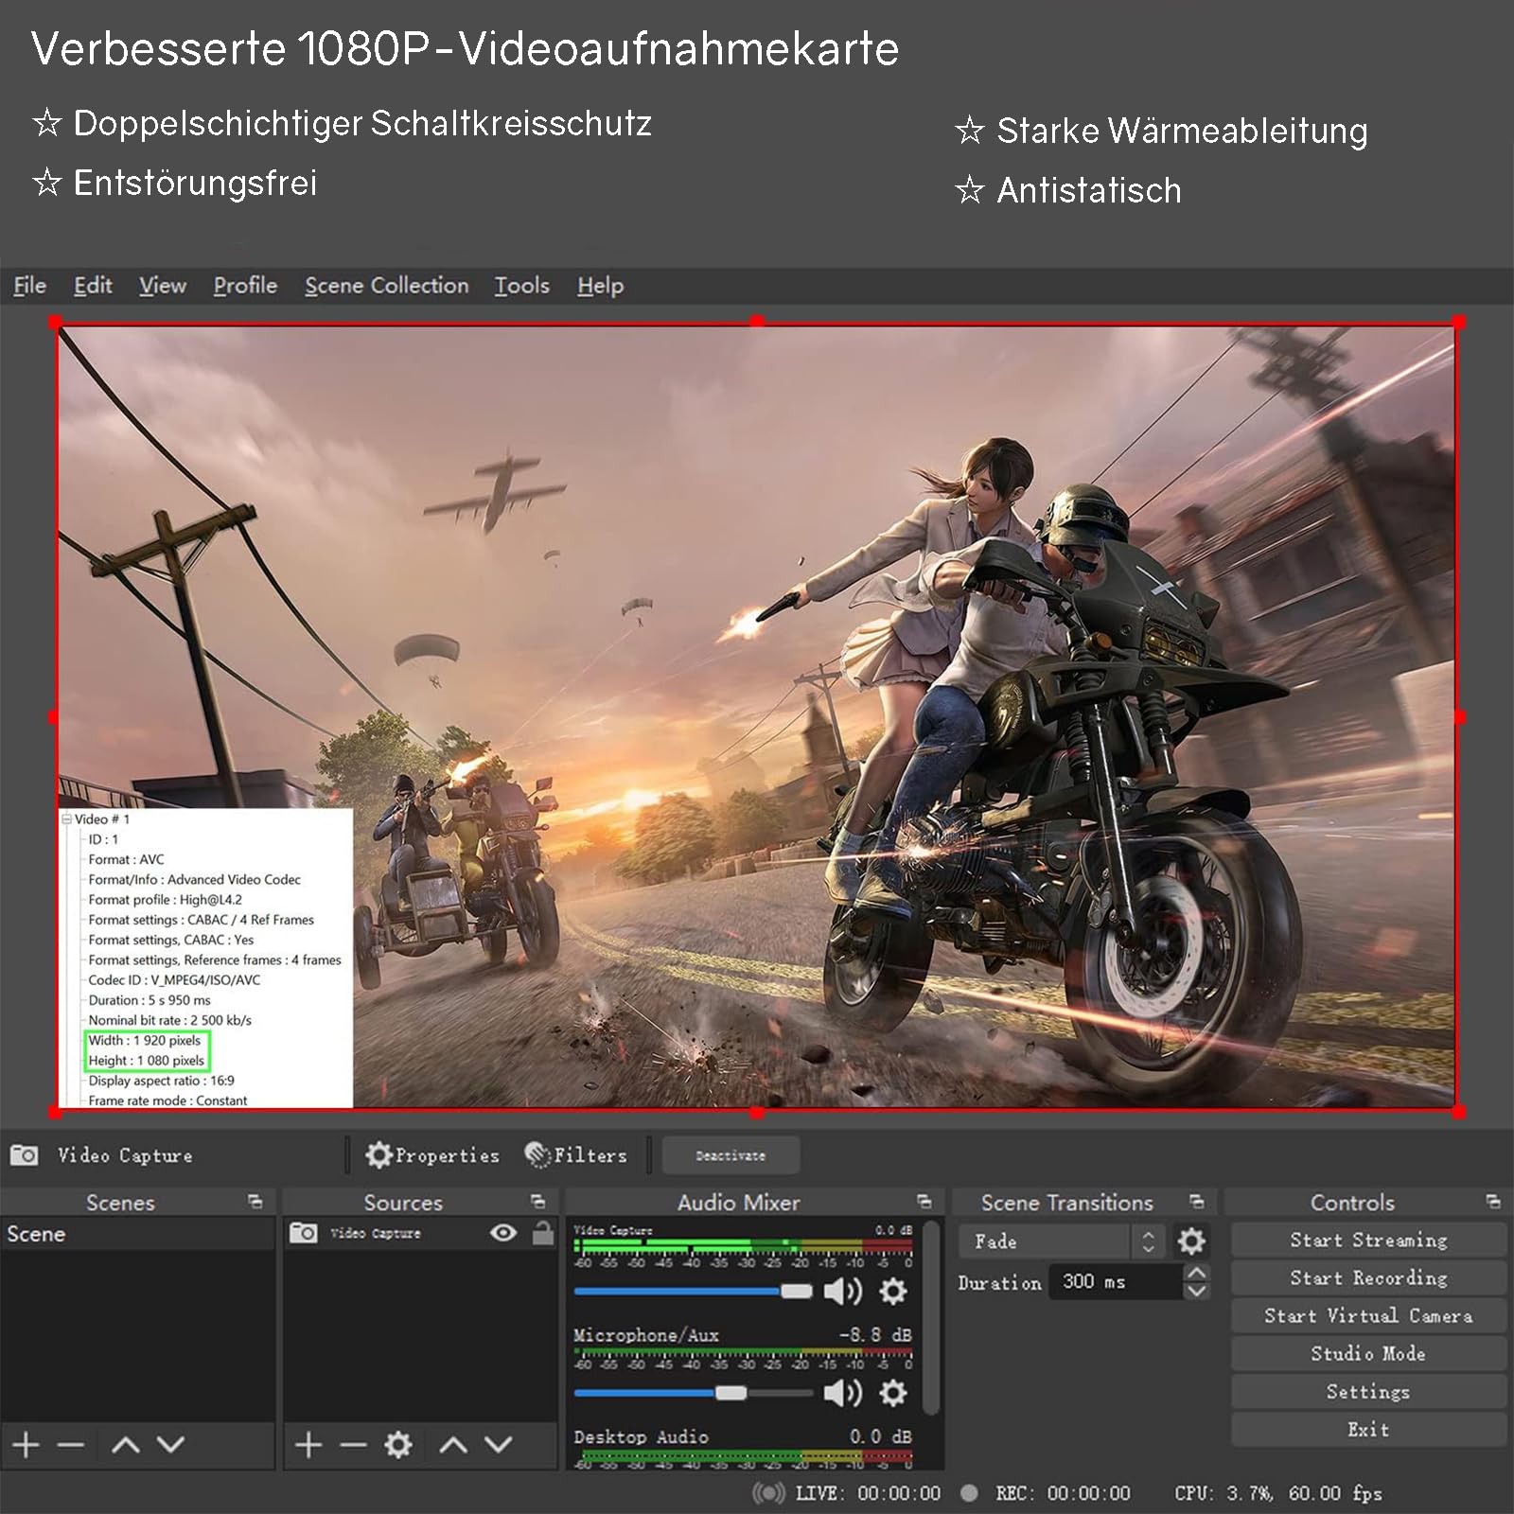
Task: Pop out the Controls dock
Action: (x=1492, y=1202)
